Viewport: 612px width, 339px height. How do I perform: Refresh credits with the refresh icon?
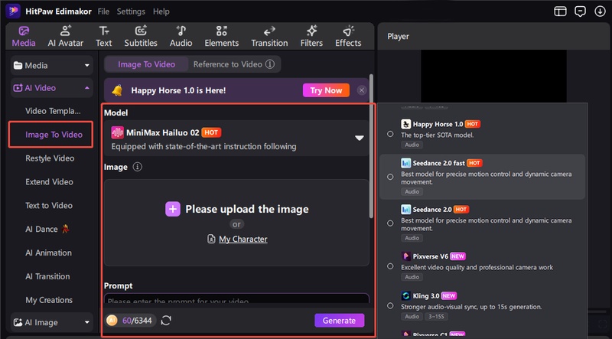pyautogui.click(x=166, y=321)
